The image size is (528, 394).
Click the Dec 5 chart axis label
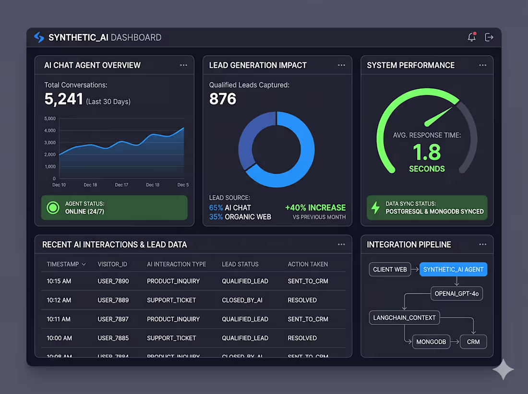[183, 185]
